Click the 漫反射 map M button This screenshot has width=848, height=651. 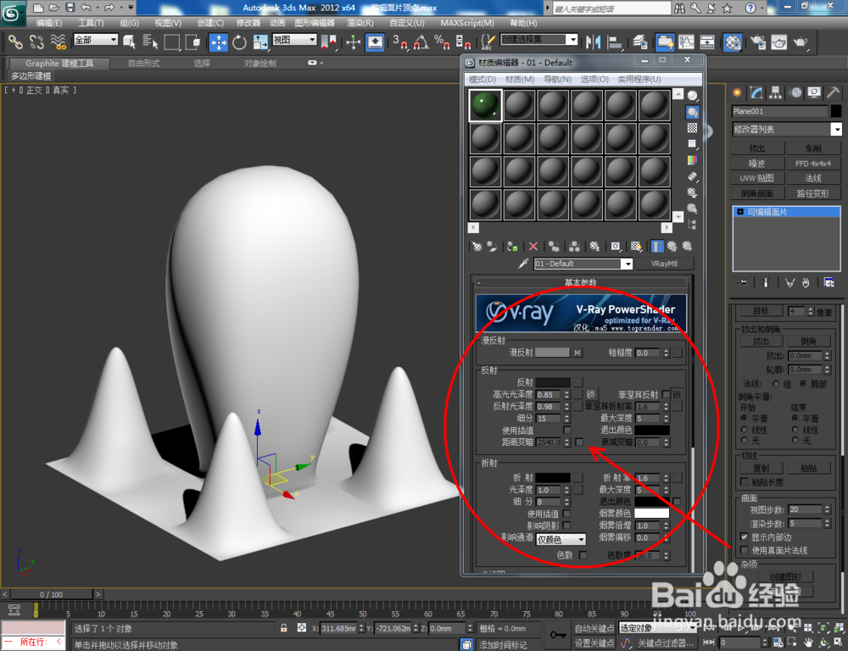[577, 353]
